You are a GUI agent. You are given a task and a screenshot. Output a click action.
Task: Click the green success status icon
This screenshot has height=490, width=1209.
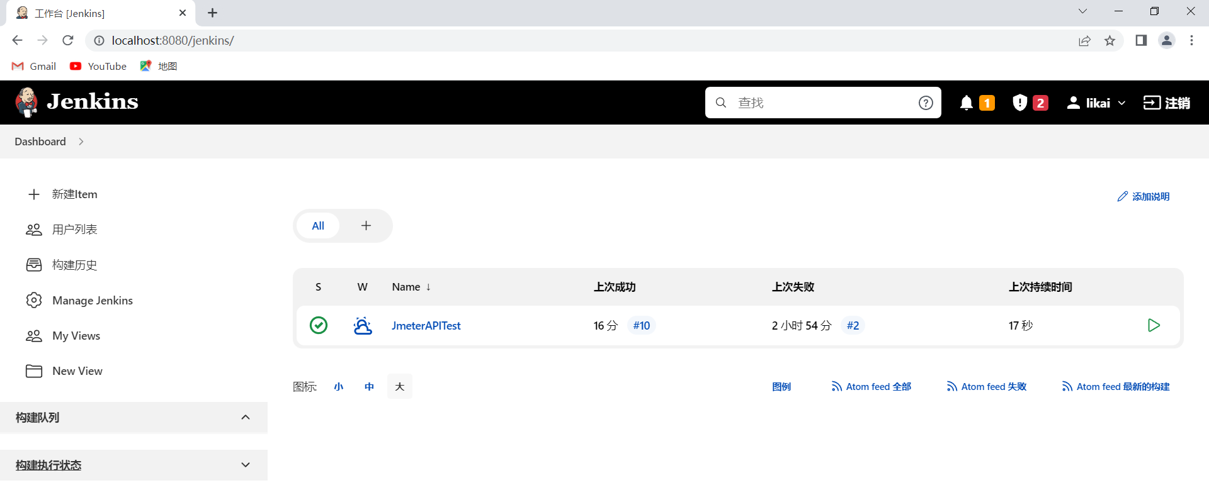(x=319, y=325)
